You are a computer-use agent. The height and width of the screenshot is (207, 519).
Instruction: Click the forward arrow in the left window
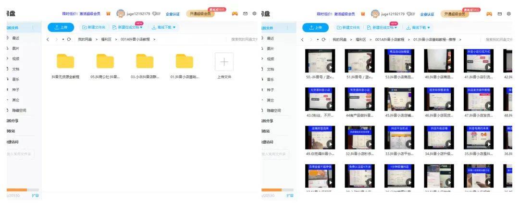(56, 39)
